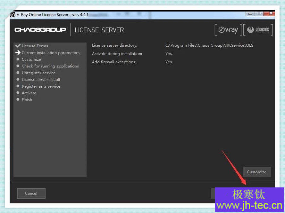The image size is (285, 213).
Task: Click the V-Ray logo in the header
Action: click(x=228, y=30)
